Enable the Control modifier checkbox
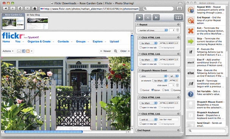 pyautogui.click(x=141, y=90)
